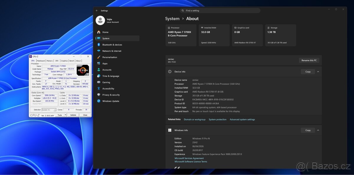Focus the Find a setting search box

click(x=220, y=11)
